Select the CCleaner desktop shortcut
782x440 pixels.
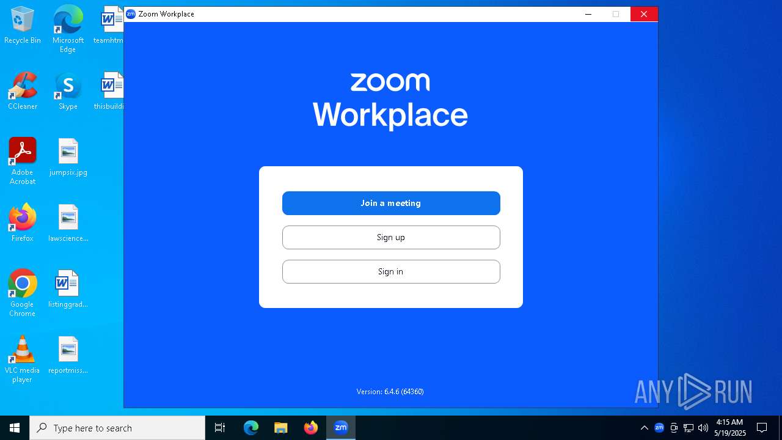click(23, 92)
